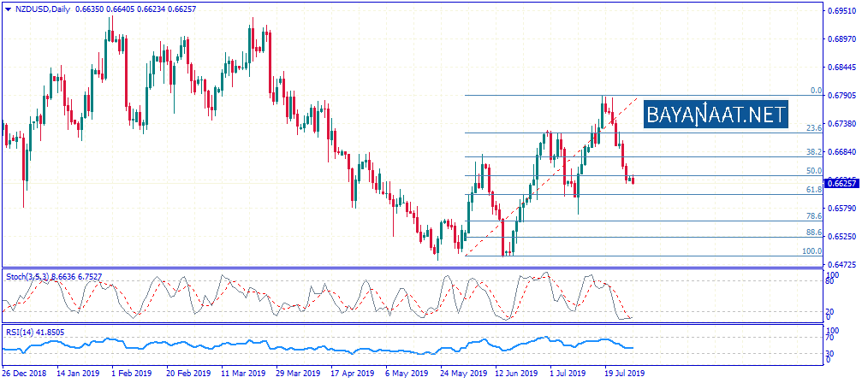Click the 11 Mar 2019 date marker
Screen dimensions: 862x383
tap(242, 374)
